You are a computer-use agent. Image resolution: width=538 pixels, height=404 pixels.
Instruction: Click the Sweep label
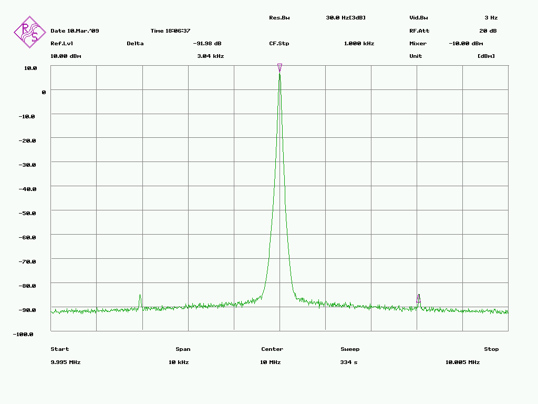pos(350,349)
